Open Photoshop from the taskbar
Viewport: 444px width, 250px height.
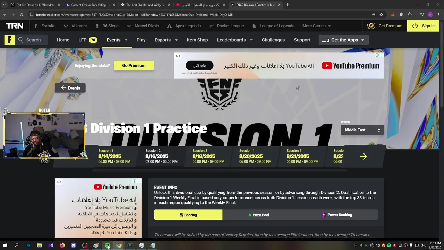[28, 245]
